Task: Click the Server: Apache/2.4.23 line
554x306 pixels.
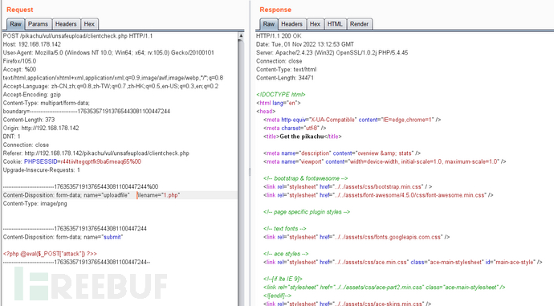Action: coord(332,53)
